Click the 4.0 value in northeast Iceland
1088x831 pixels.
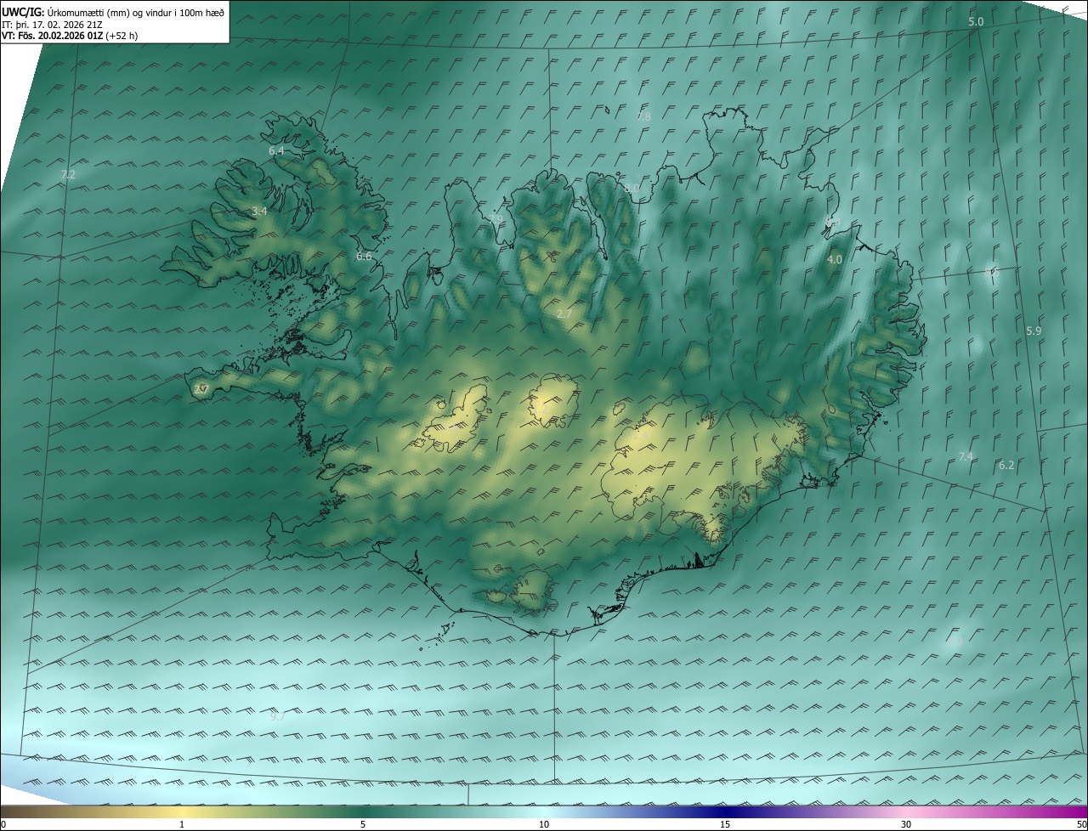click(x=834, y=259)
